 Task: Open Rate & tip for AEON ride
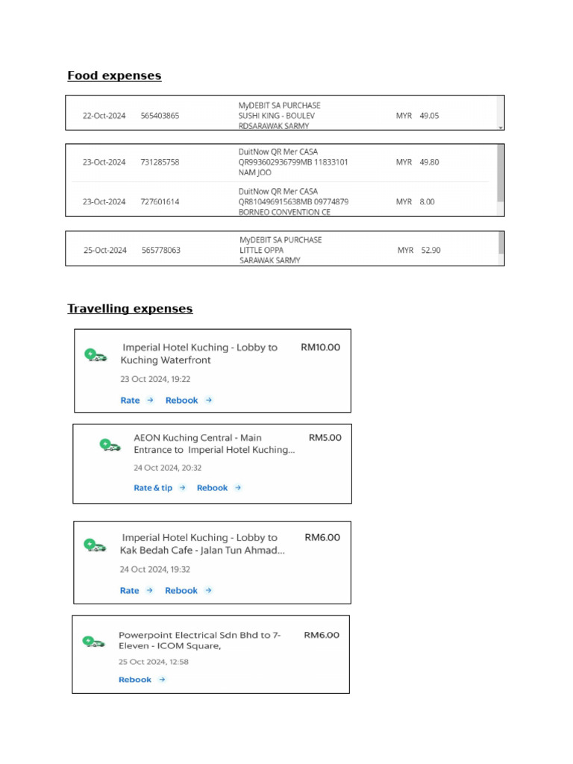tap(153, 488)
